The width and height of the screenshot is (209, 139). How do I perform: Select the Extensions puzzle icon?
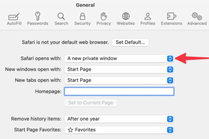pyautogui.click(x=171, y=16)
